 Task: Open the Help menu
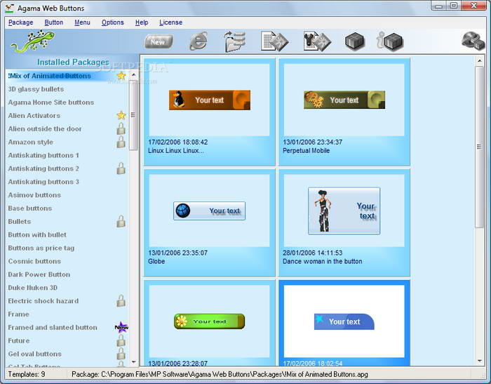tap(142, 22)
